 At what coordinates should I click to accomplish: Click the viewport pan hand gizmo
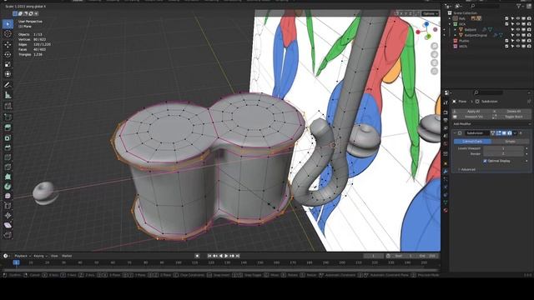(434, 54)
